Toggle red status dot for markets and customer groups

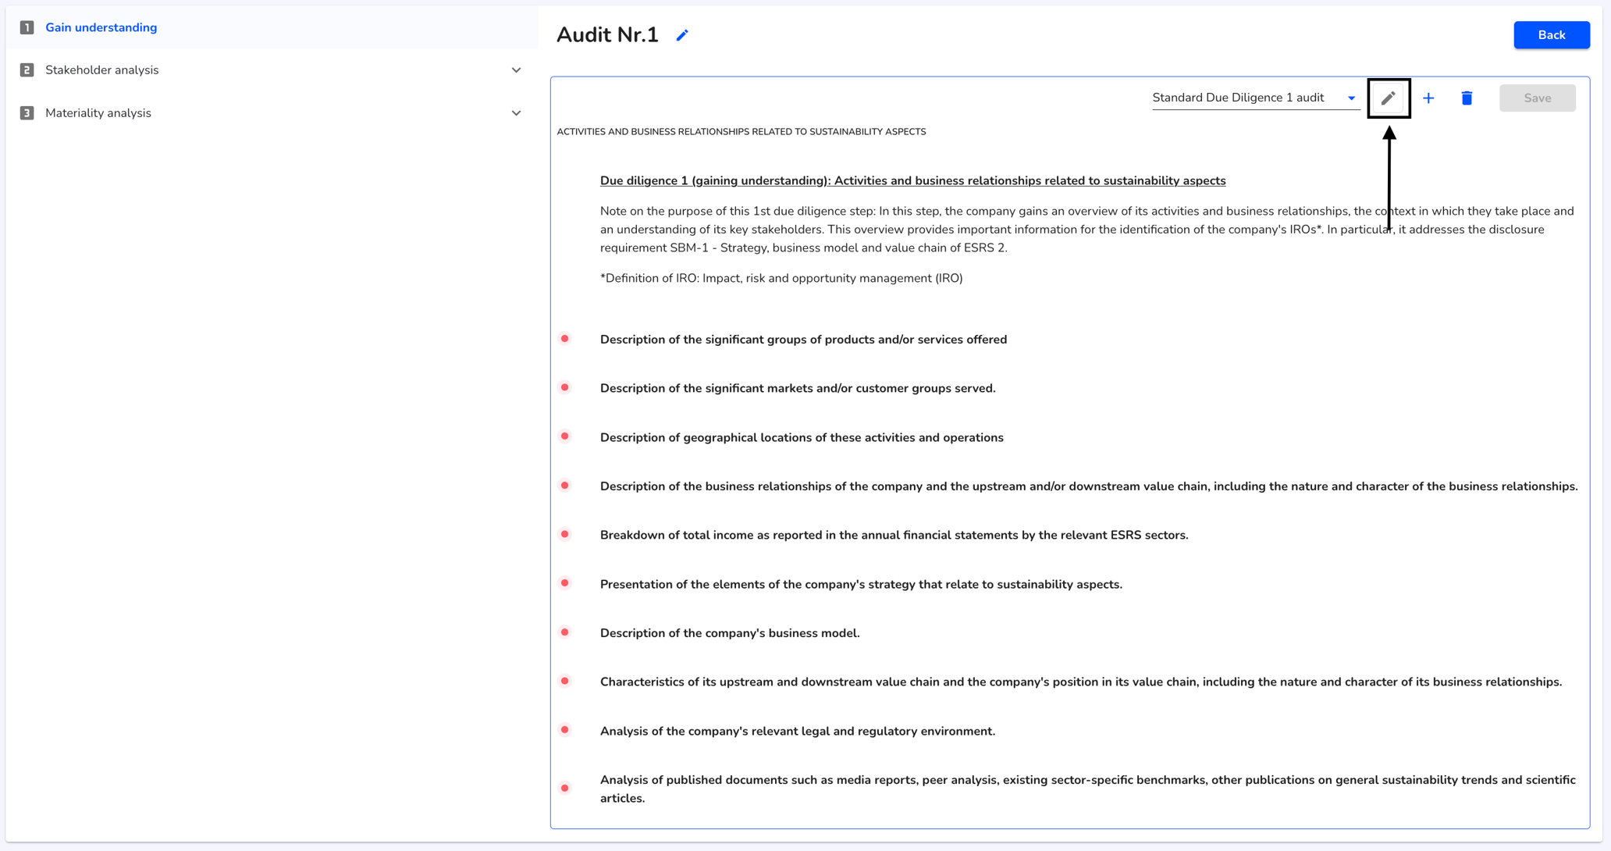(x=565, y=388)
